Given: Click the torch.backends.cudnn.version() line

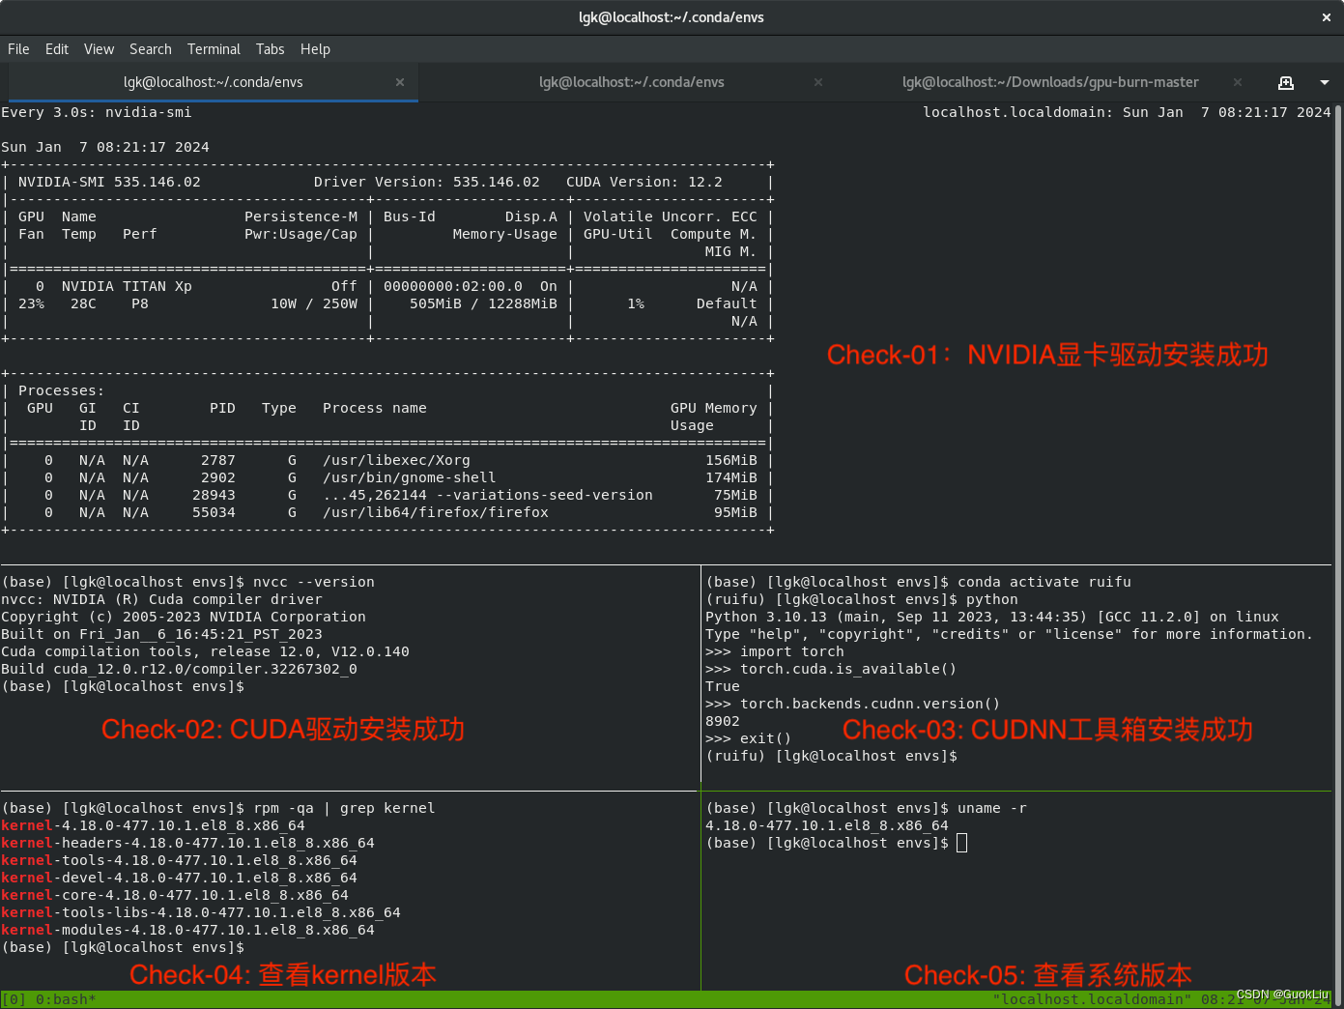Looking at the screenshot, I should pos(853,704).
